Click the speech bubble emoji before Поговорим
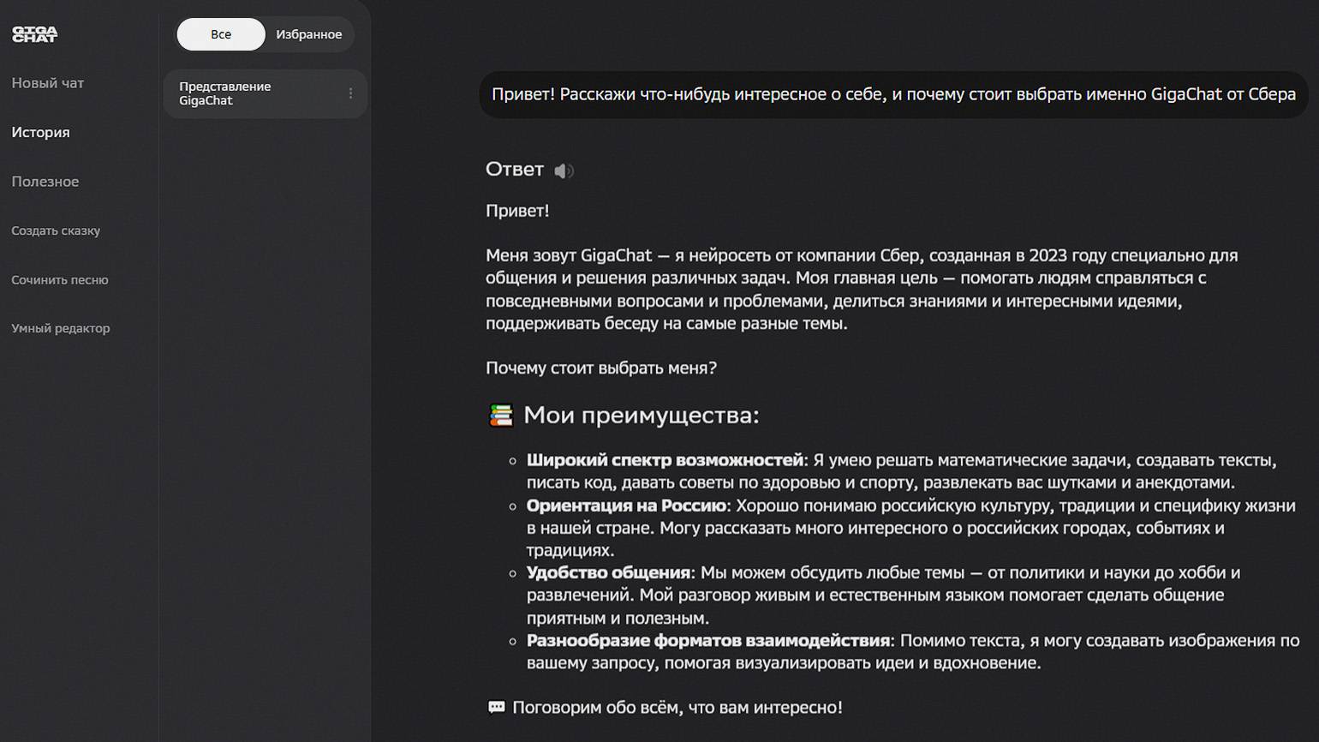 [497, 708]
